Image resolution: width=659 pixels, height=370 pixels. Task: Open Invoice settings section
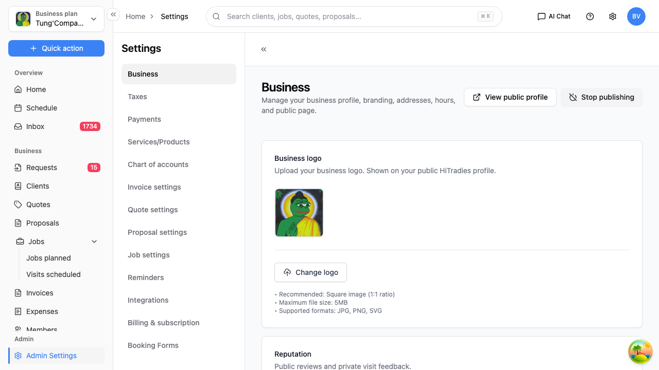pos(179,187)
